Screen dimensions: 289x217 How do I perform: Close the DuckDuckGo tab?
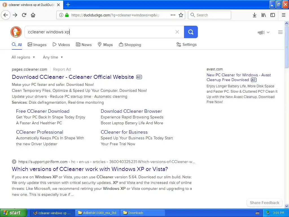point(58,5)
